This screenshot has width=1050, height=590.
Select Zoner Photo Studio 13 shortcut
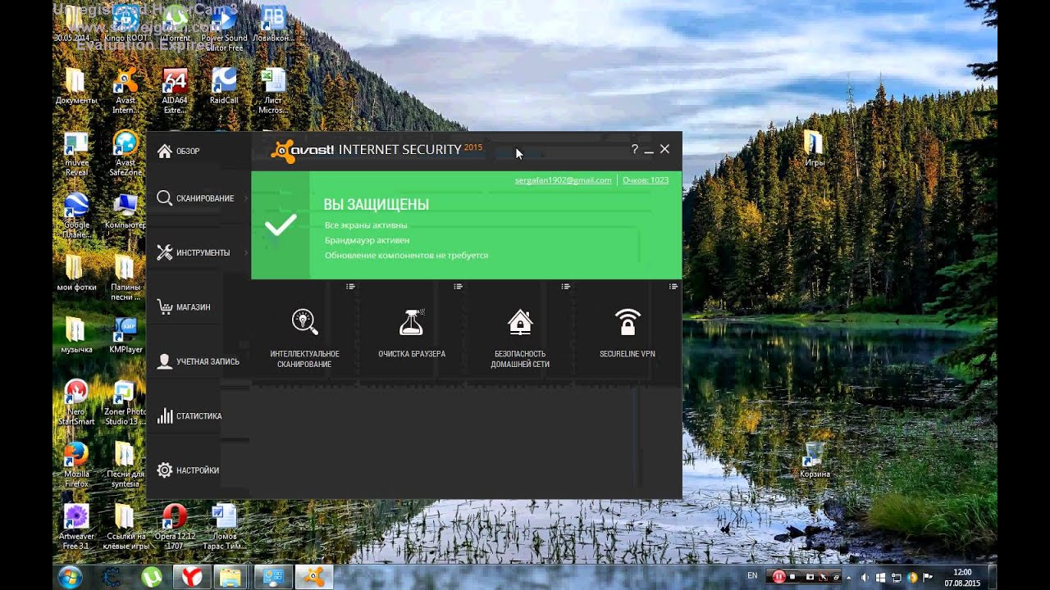click(x=125, y=402)
